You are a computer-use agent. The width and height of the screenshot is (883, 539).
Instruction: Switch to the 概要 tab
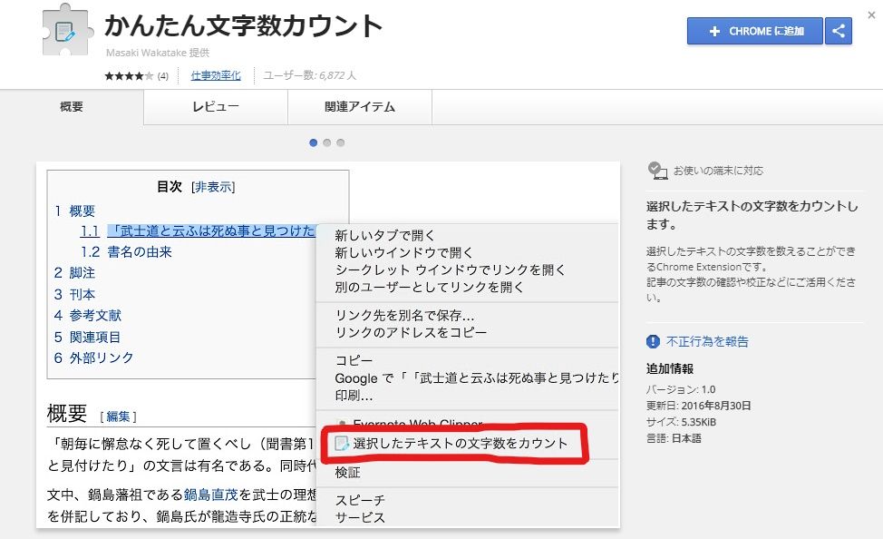coord(72,106)
